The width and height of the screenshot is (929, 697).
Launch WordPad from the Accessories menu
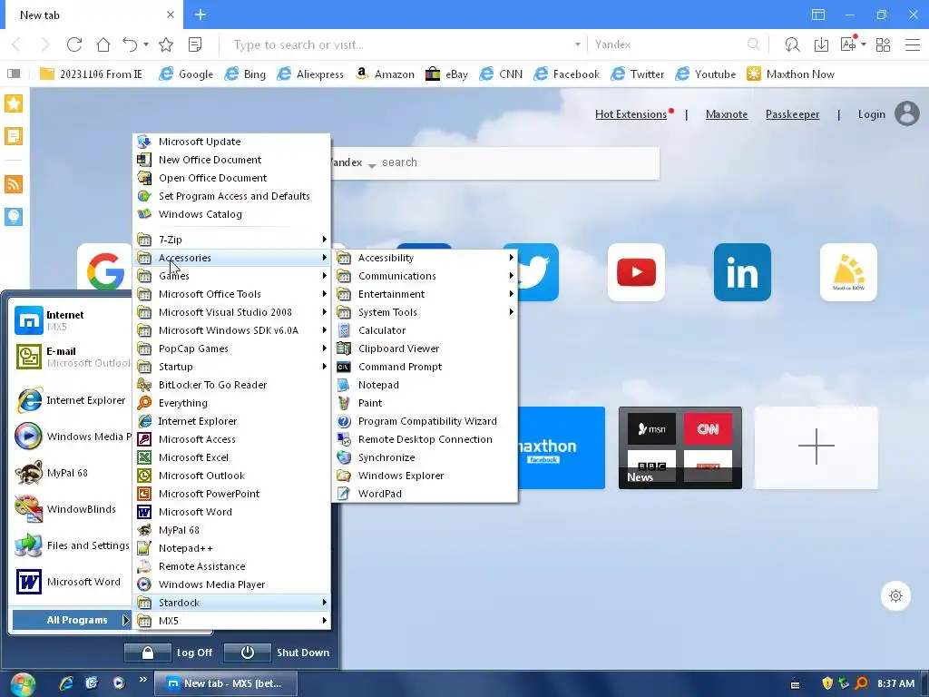(x=425, y=494)
